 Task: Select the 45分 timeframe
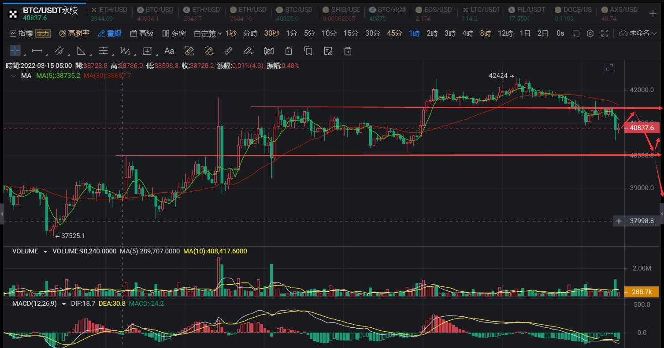click(x=394, y=33)
